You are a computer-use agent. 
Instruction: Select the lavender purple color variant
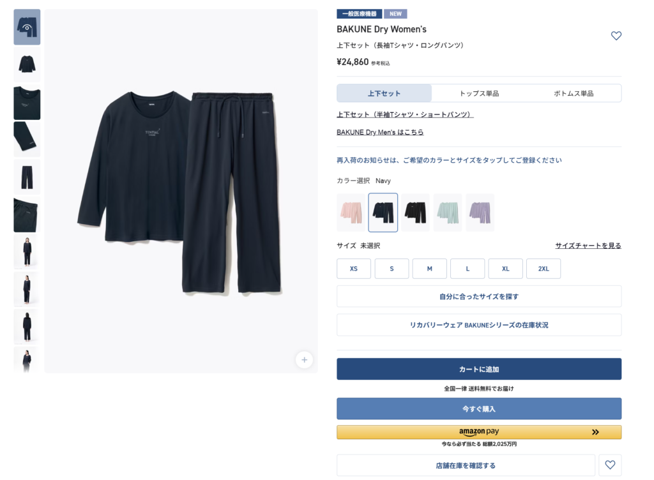480,213
